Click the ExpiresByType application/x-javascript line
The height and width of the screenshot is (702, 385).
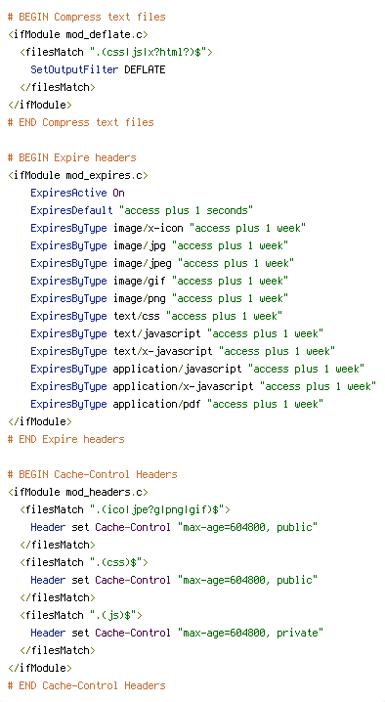[x=203, y=386]
